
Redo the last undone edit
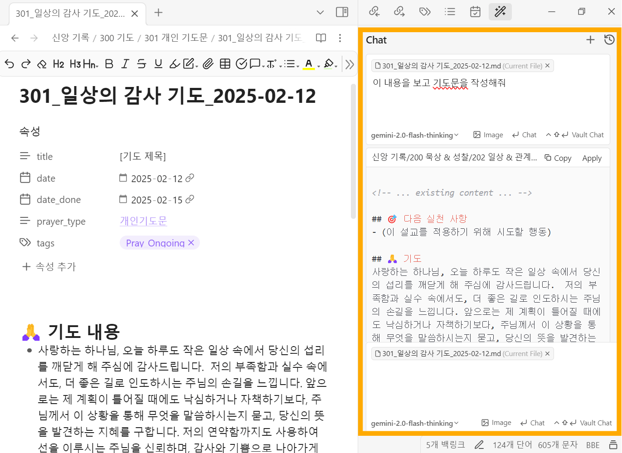point(26,64)
